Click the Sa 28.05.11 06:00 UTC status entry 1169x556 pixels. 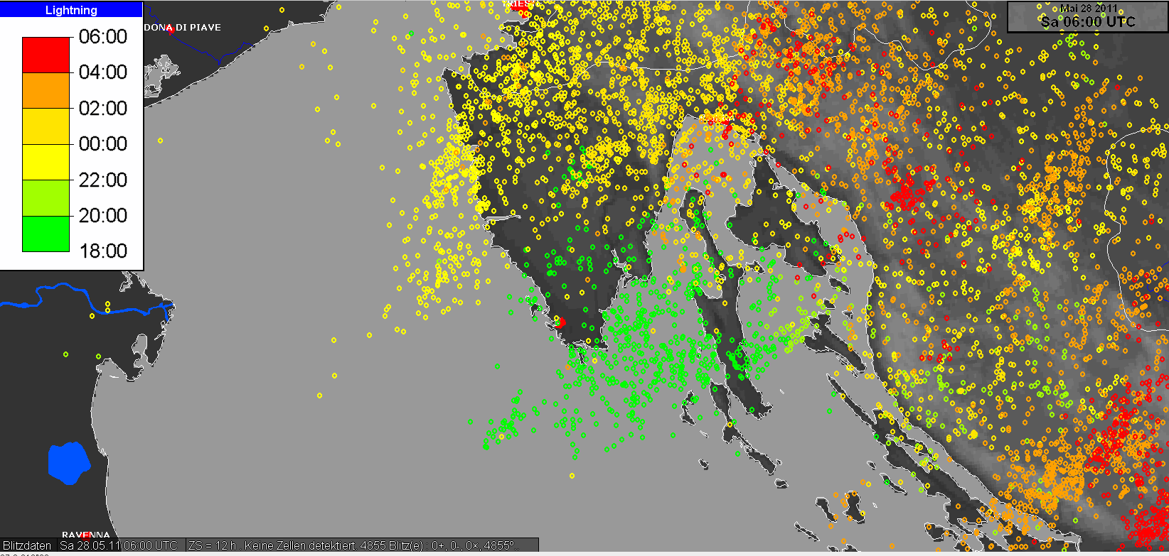(x=119, y=545)
